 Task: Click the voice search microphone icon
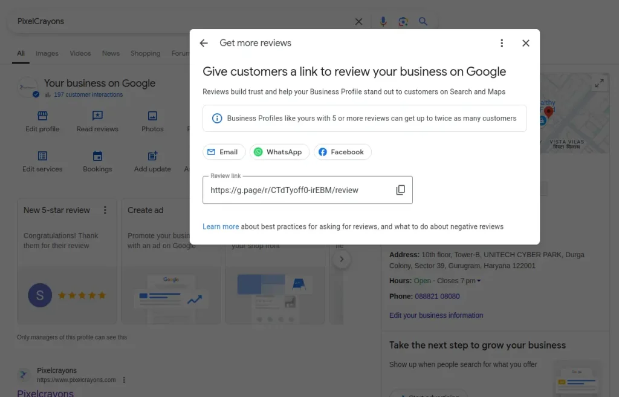383,21
